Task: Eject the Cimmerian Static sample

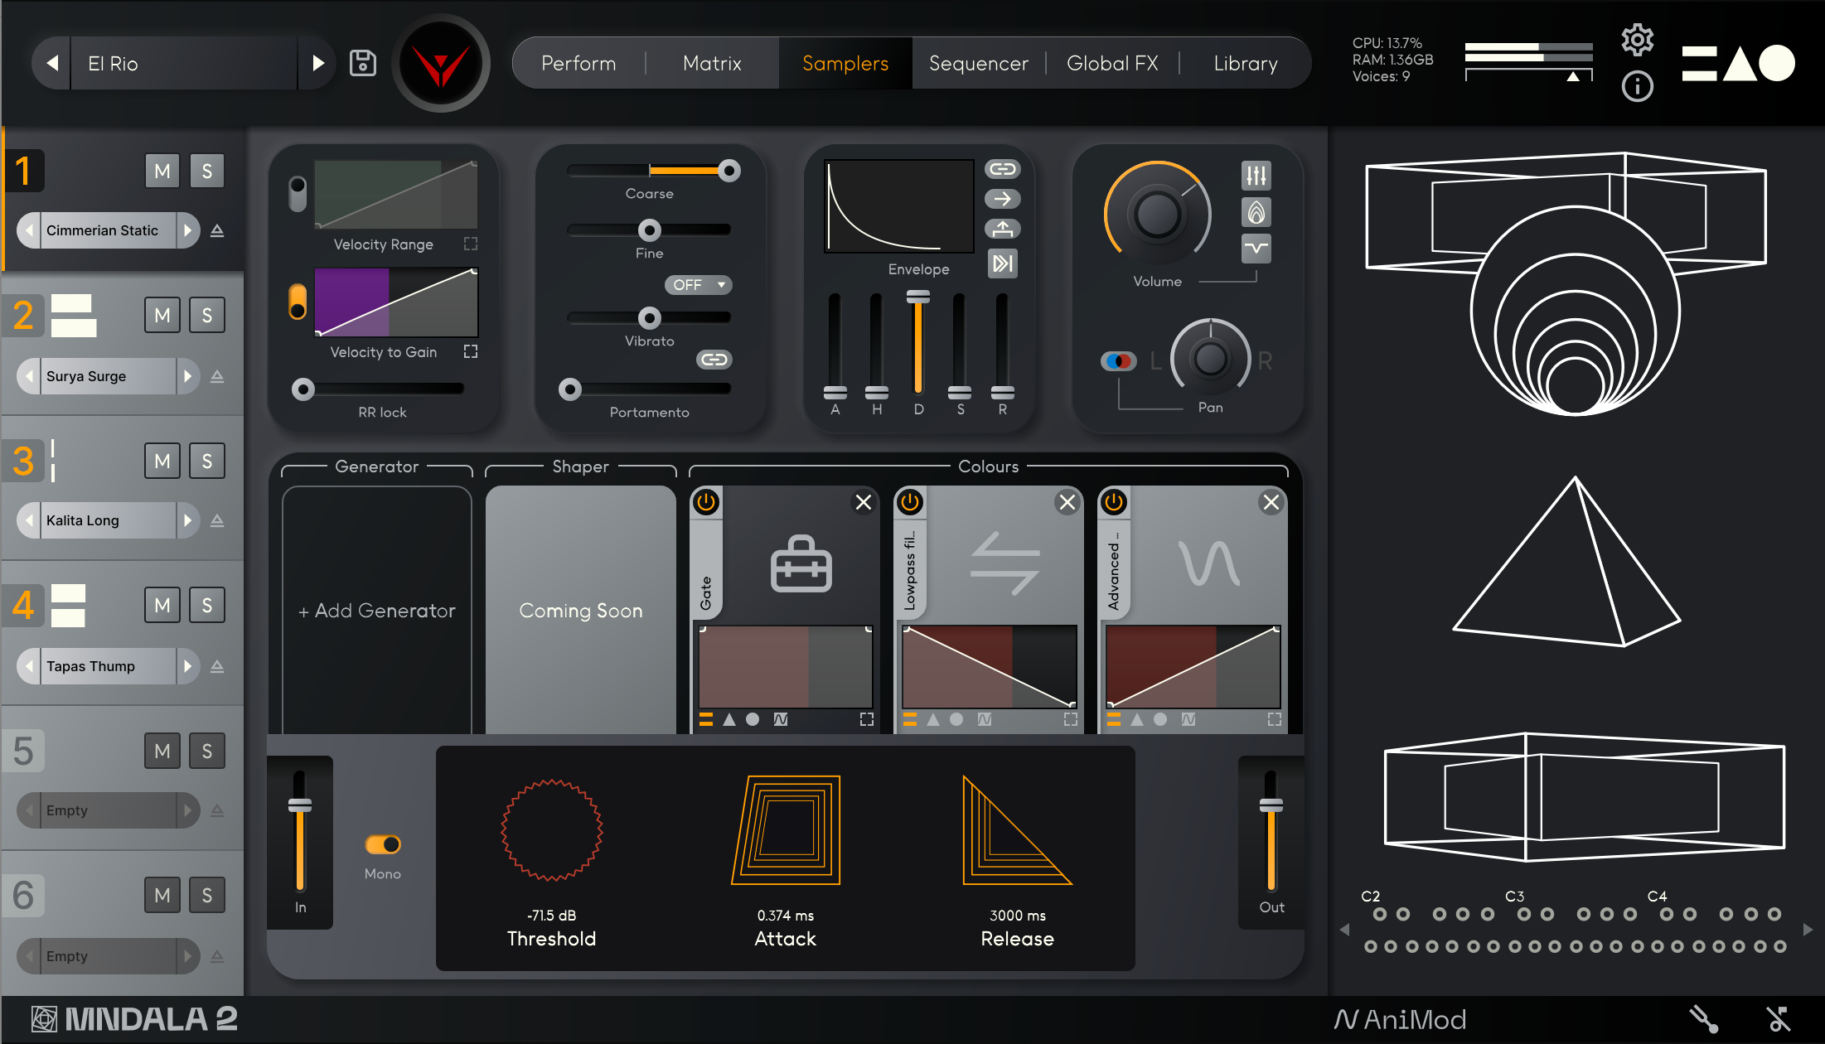Action: (217, 230)
